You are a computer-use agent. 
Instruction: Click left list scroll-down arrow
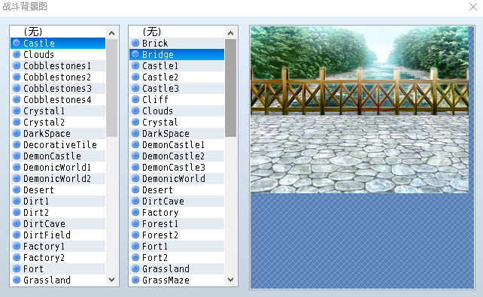pyautogui.click(x=112, y=280)
